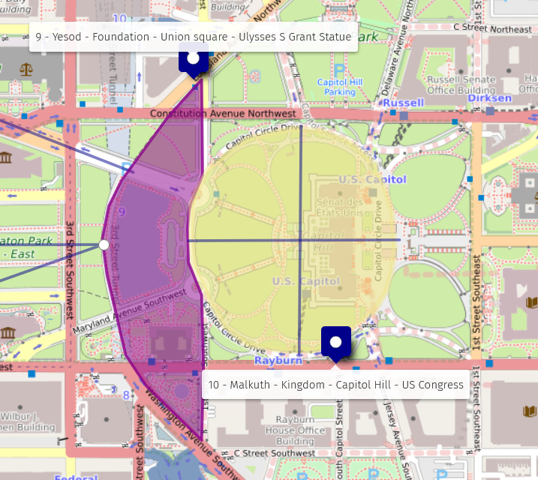Screen dimensions: 538x480
Task: Click the Constitution Avenue Northwest street label
Action: (x=223, y=113)
